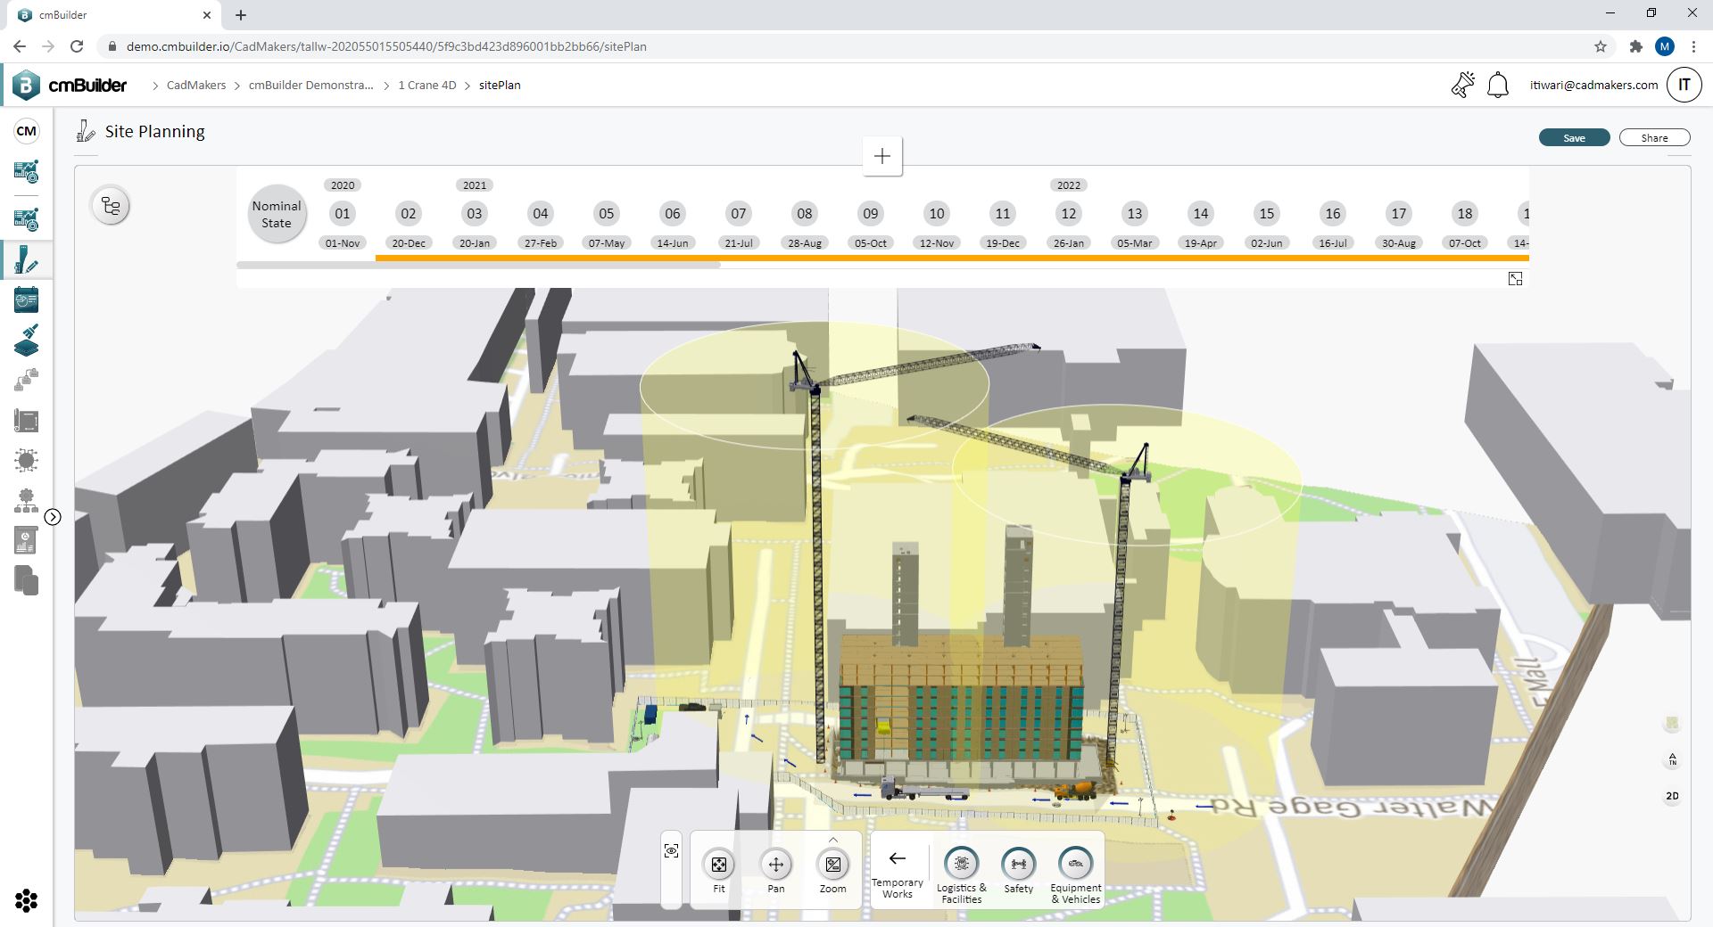The image size is (1713, 927).
Task: Click the Fit view icon
Action: click(718, 864)
